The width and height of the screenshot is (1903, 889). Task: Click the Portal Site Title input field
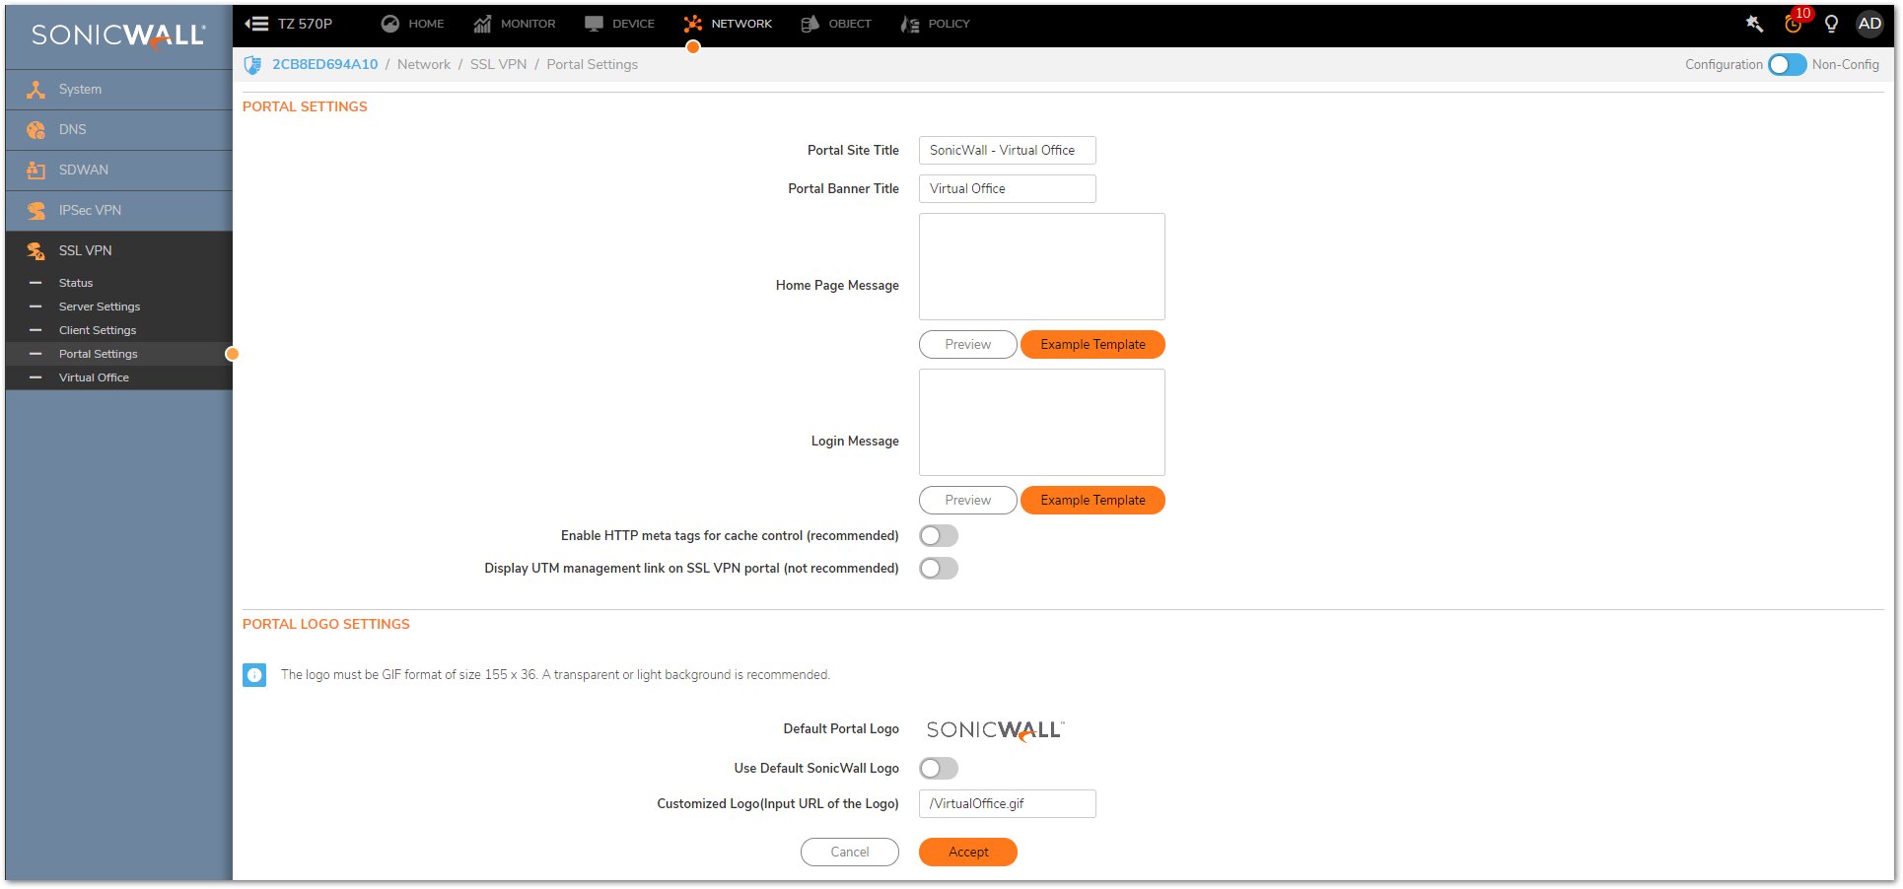pos(1007,151)
